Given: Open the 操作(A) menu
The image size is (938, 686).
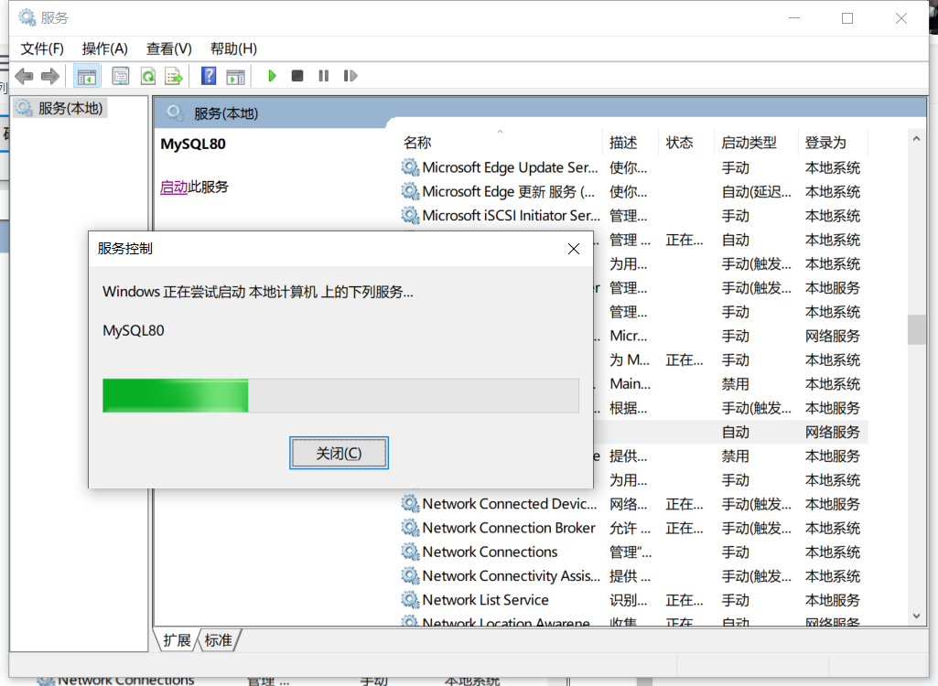Looking at the screenshot, I should tap(104, 49).
